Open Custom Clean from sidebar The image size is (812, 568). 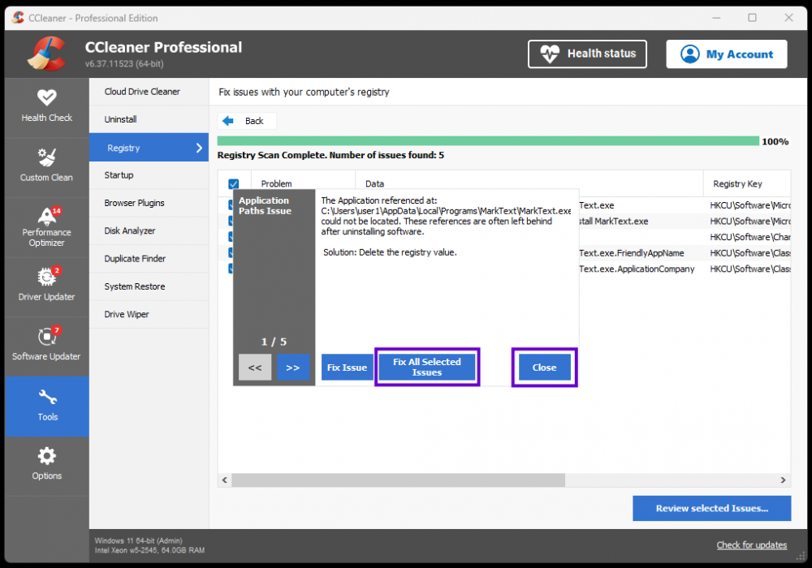click(x=46, y=166)
